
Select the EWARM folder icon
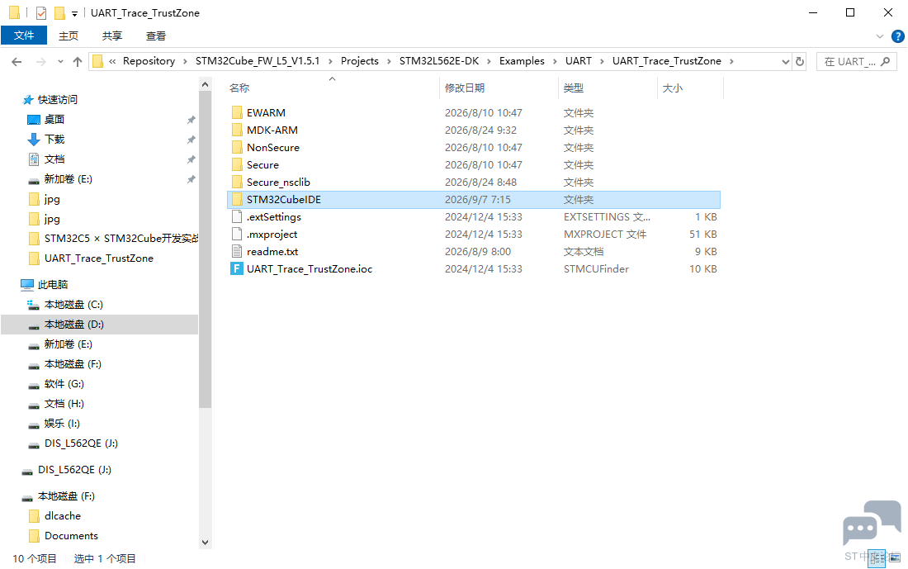[237, 112]
